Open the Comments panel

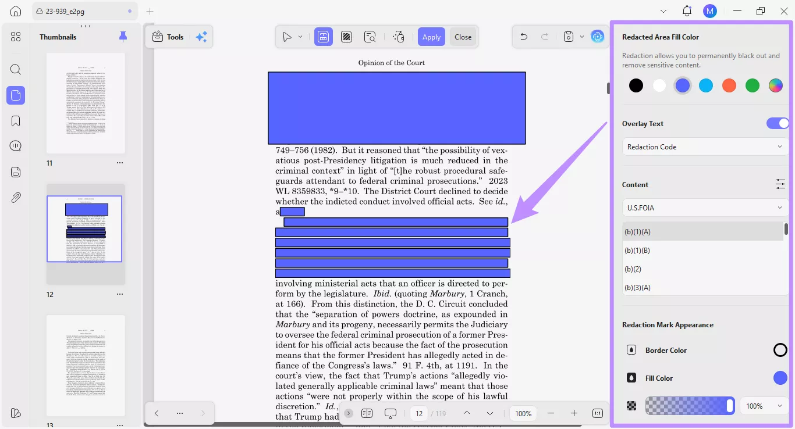coord(15,145)
